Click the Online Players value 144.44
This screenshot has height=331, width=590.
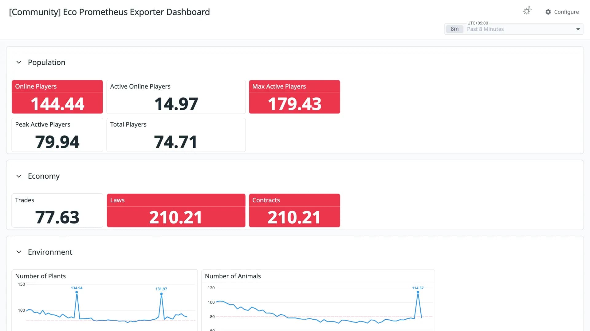(x=57, y=104)
